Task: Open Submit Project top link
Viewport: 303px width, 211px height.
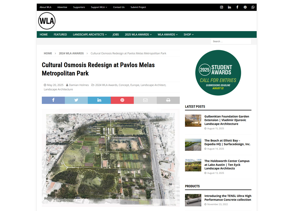Action: coord(138,7)
